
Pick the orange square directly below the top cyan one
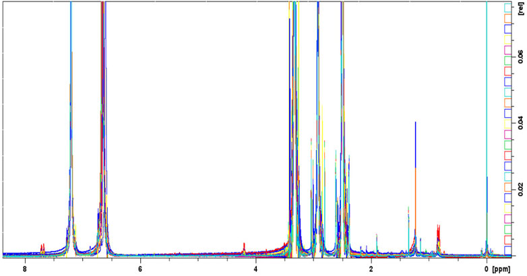coord(508,18)
